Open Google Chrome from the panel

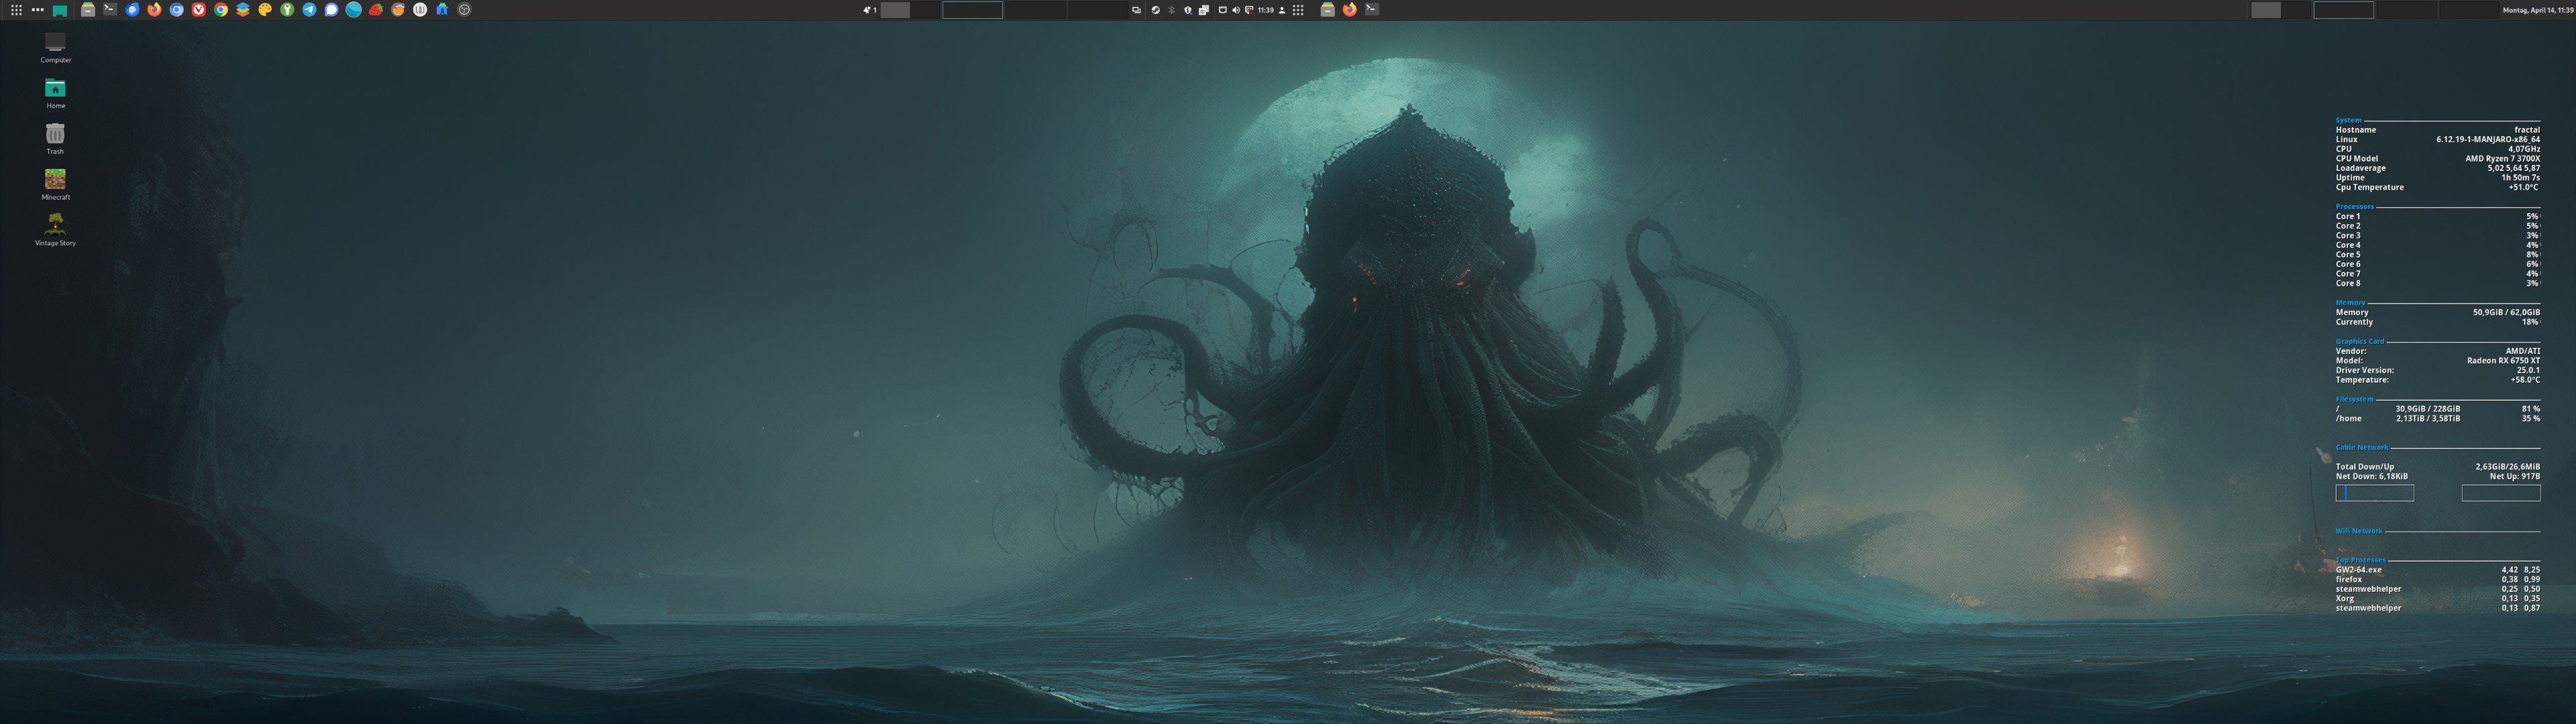tap(221, 10)
